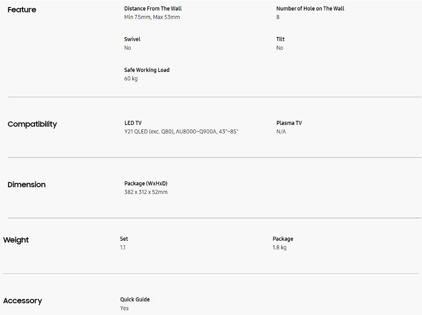Click the Weight section heading
422x315 pixels.
tap(16, 240)
